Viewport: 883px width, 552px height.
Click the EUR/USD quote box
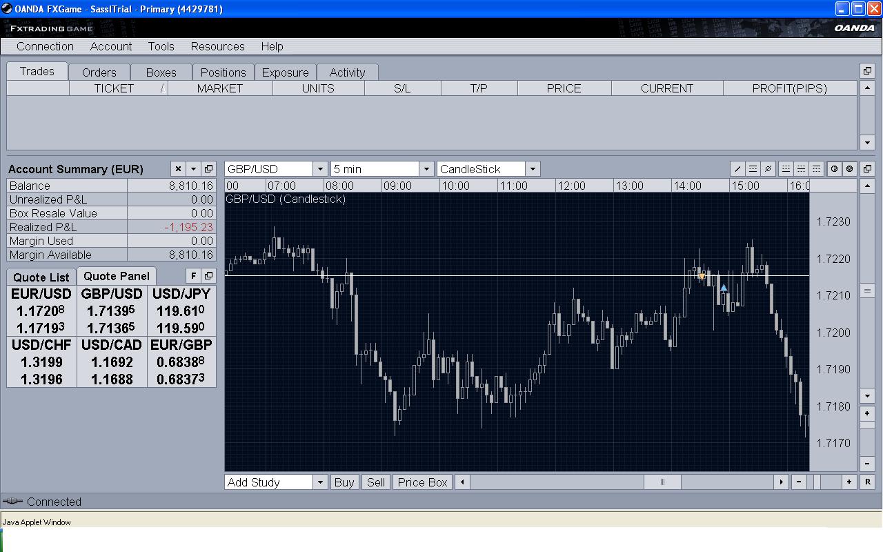(x=41, y=310)
